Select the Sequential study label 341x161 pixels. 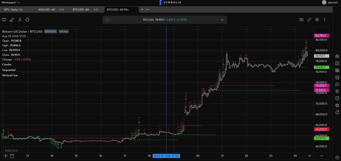9,70
